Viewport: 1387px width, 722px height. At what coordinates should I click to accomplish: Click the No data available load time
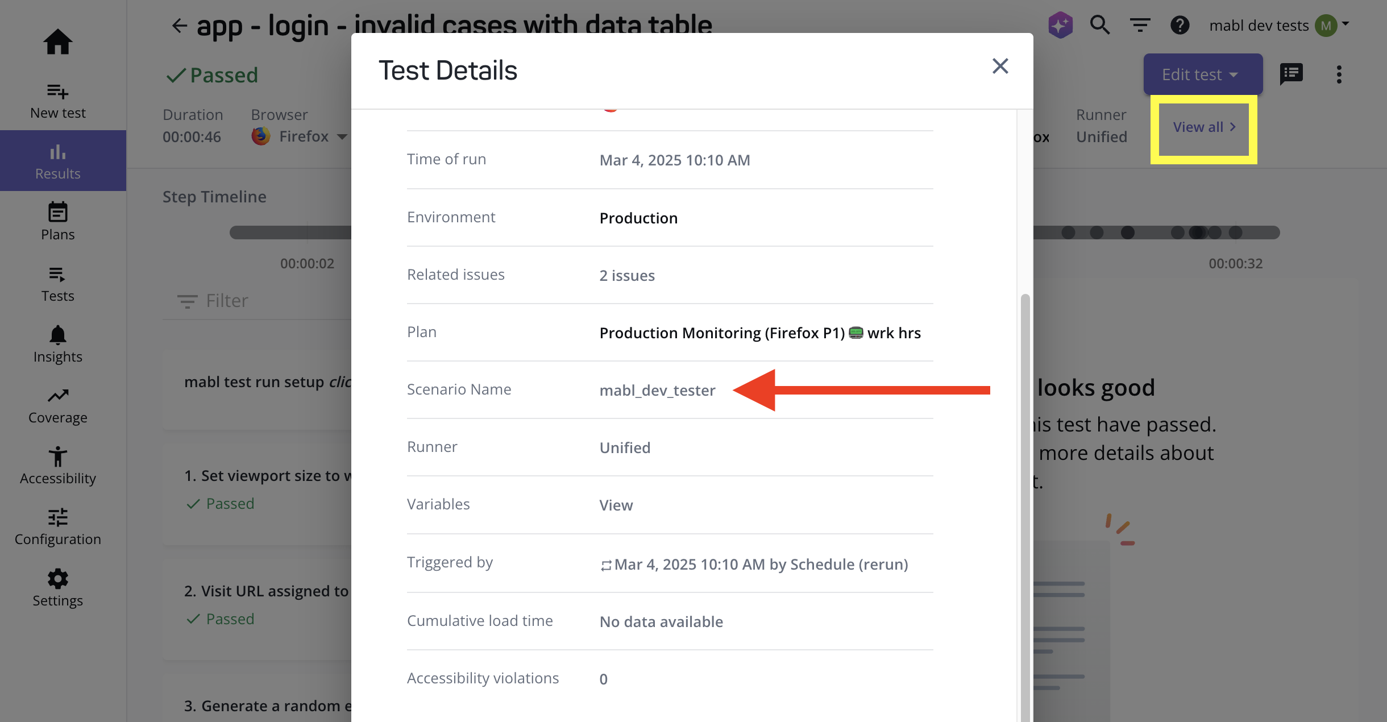point(661,621)
